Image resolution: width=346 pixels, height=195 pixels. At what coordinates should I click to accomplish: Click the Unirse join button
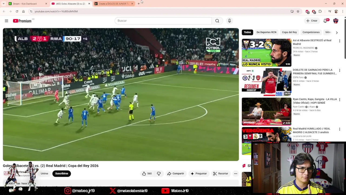click(x=44, y=174)
